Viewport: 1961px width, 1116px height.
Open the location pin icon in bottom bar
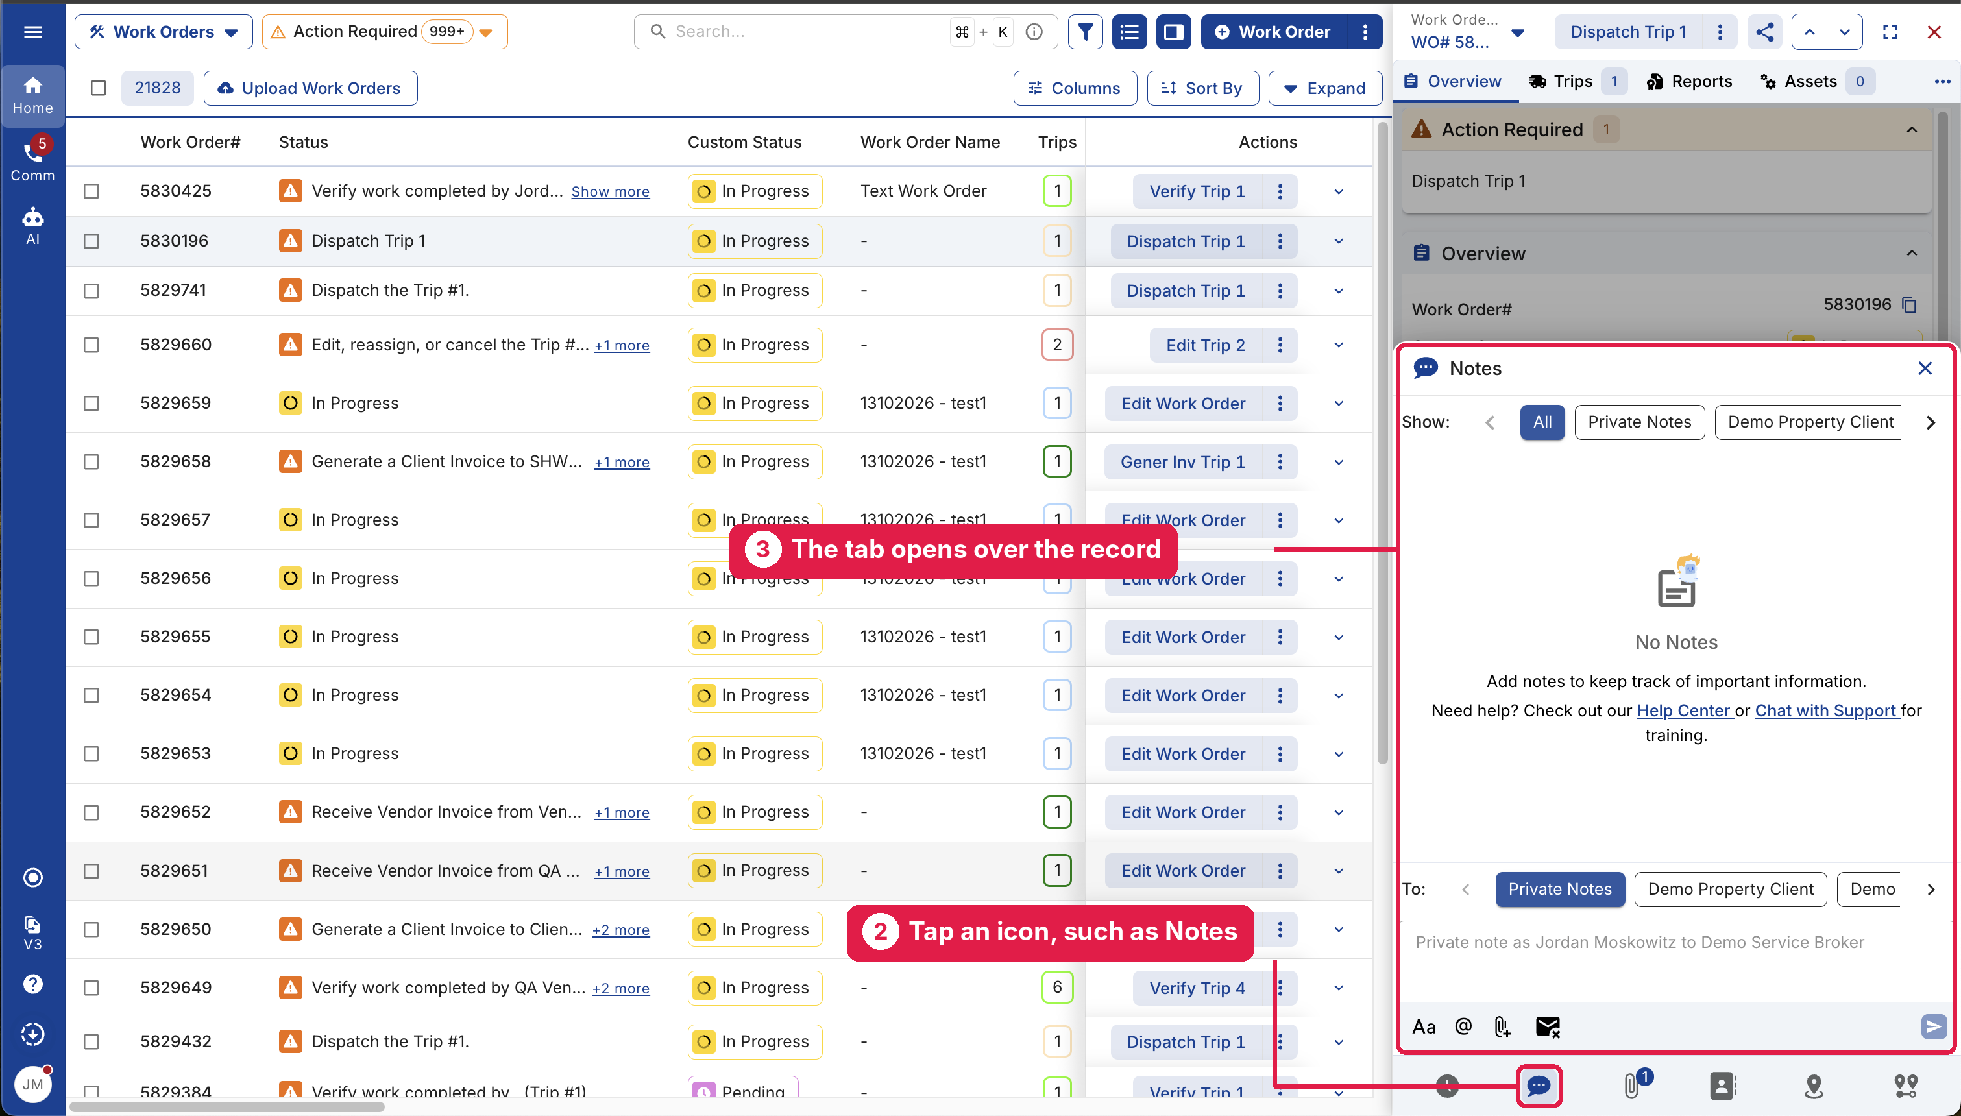1814,1086
